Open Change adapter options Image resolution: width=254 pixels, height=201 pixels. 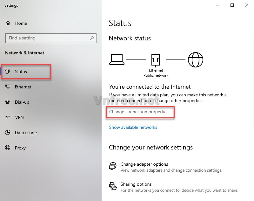click(144, 164)
